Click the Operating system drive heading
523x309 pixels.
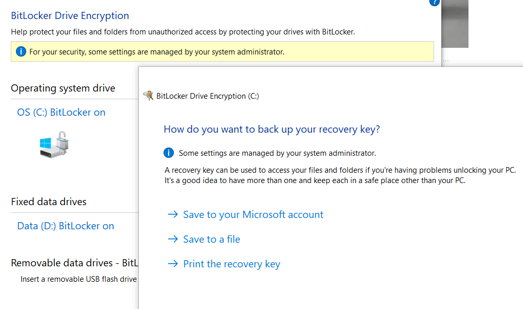pyautogui.click(x=63, y=88)
